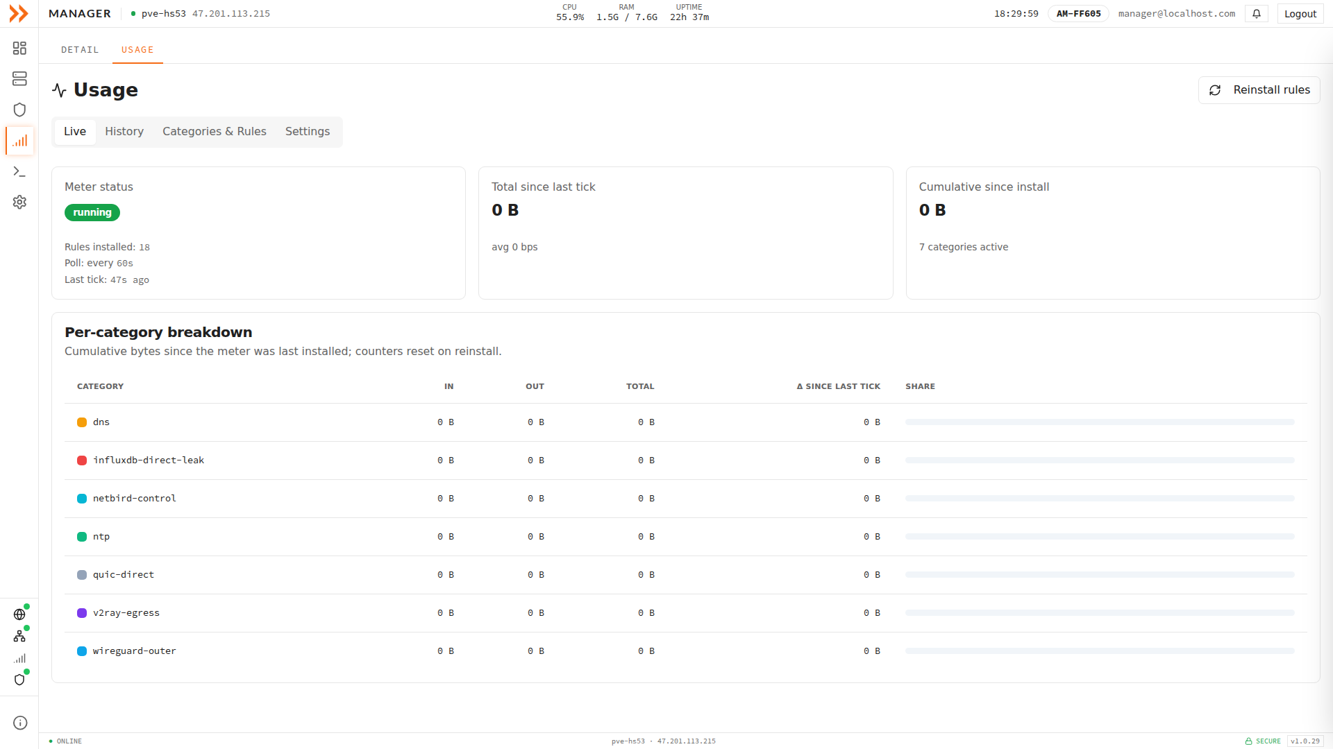Select the wireguard-outer category name
Image resolution: width=1333 pixels, height=749 pixels.
135,651
